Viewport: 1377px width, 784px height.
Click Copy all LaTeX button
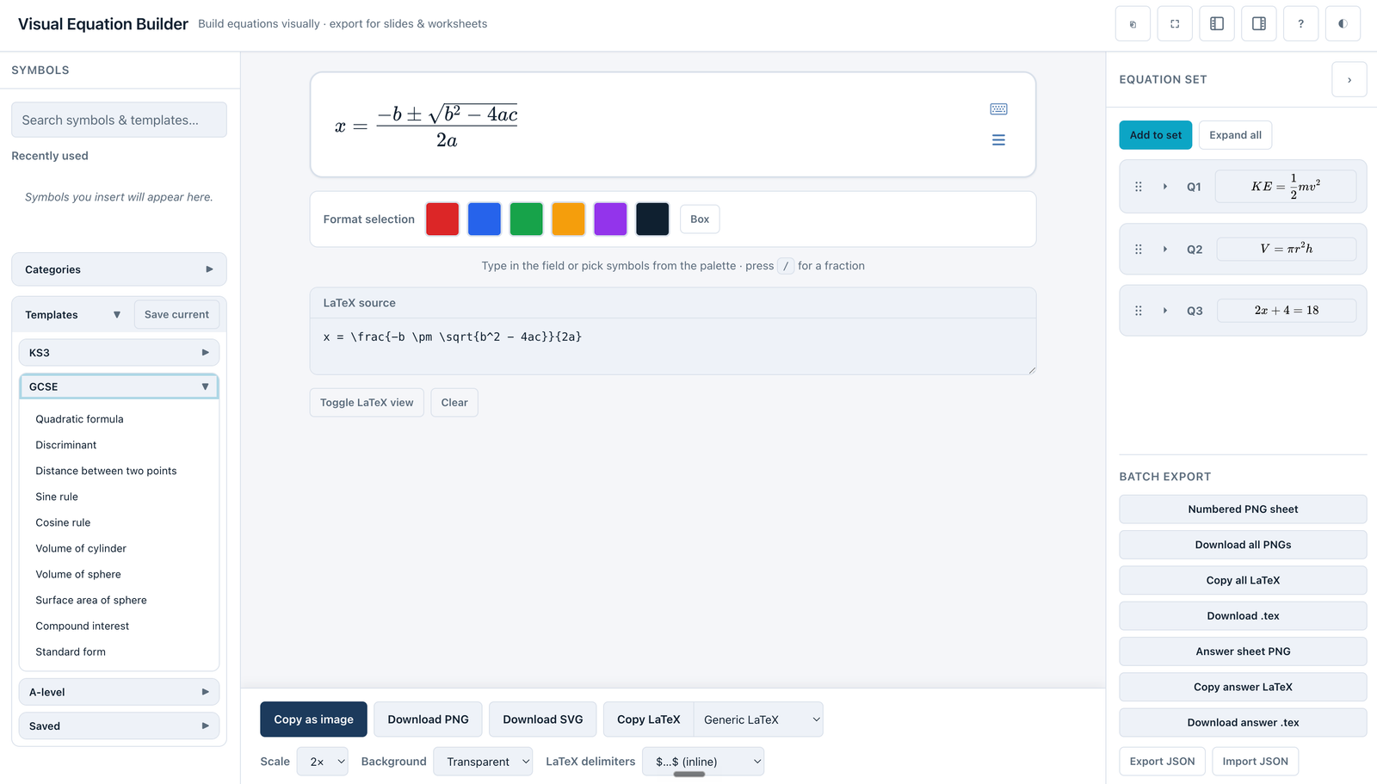tap(1243, 581)
